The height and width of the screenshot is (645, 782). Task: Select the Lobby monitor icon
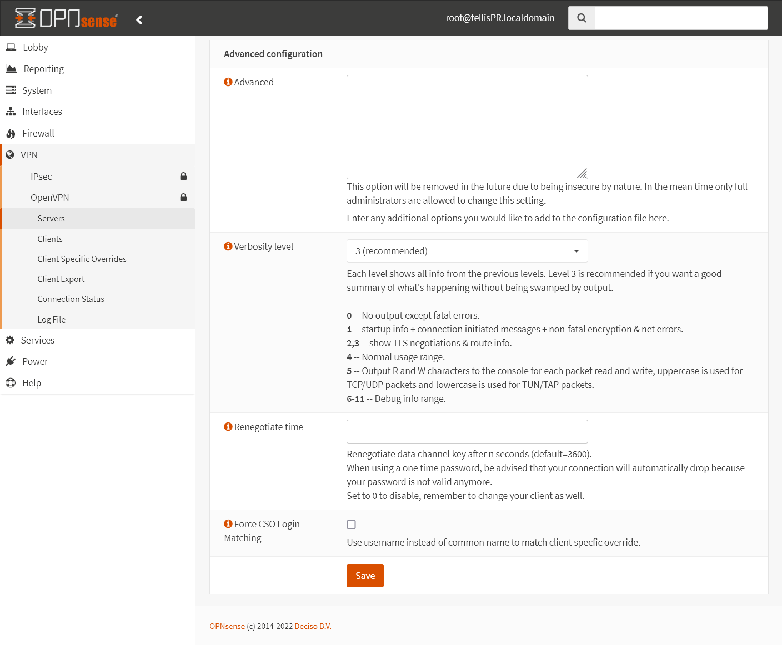coord(11,47)
